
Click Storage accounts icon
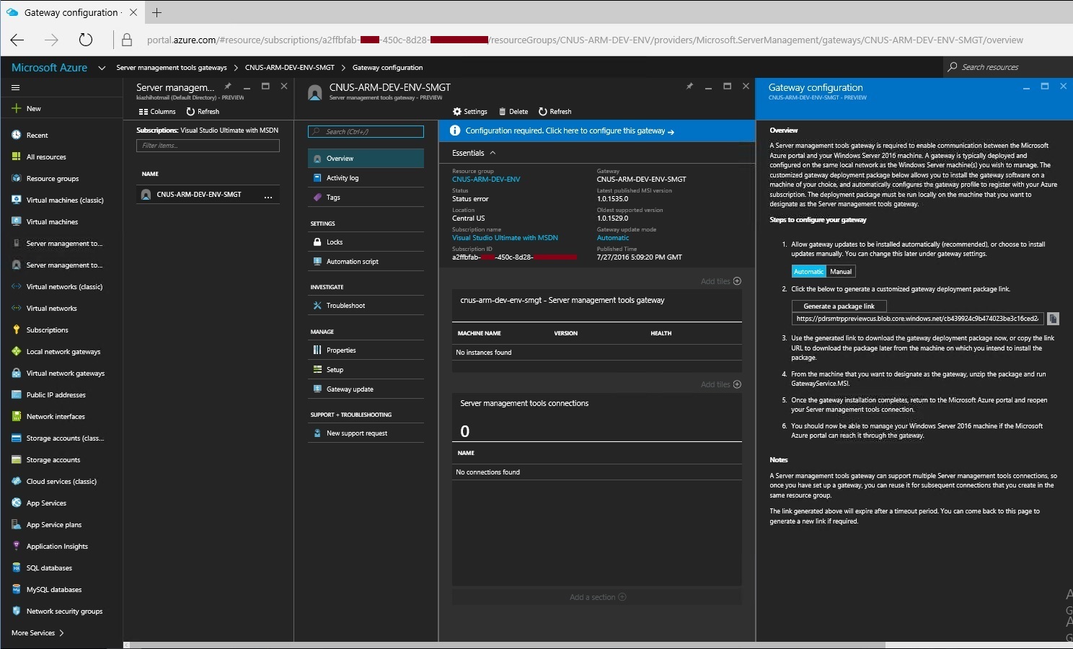pos(16,459)
